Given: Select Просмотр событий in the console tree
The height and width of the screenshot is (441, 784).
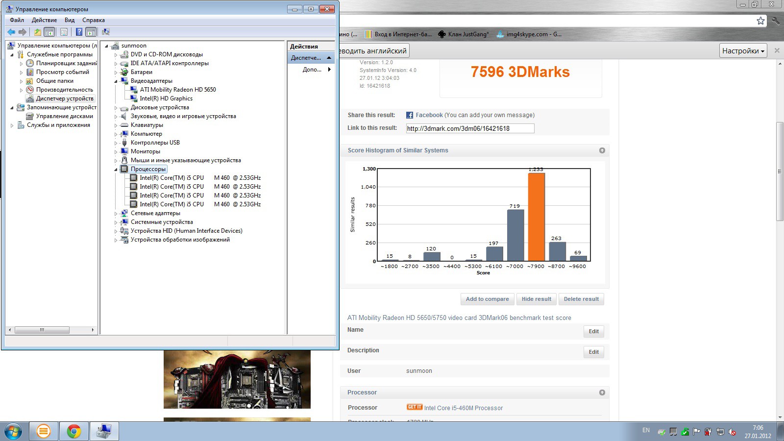Looking at the screenshot, I should pos(62,72).
